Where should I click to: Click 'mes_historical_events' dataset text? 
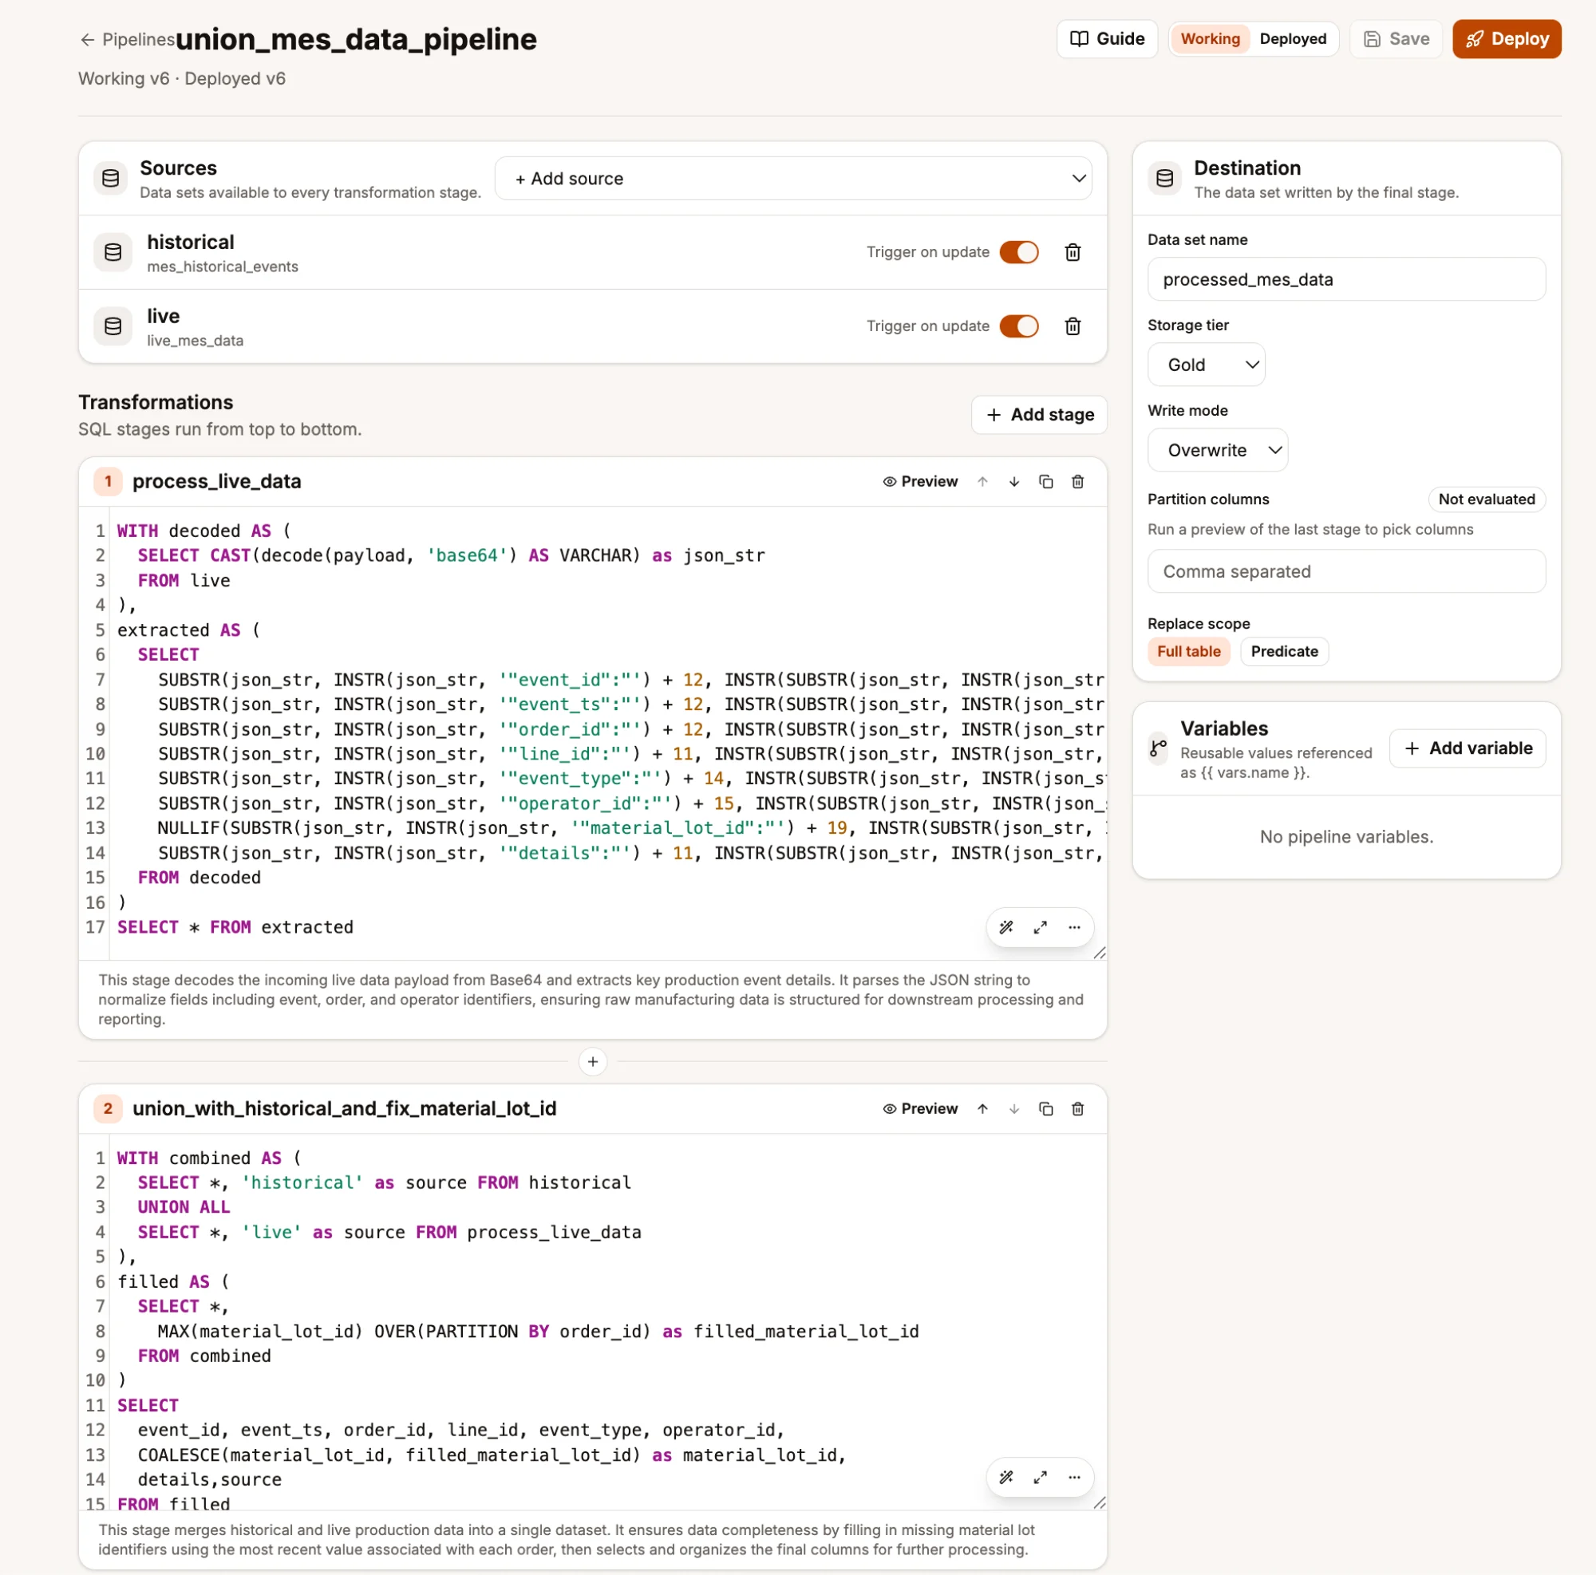(x=222, y=266)
